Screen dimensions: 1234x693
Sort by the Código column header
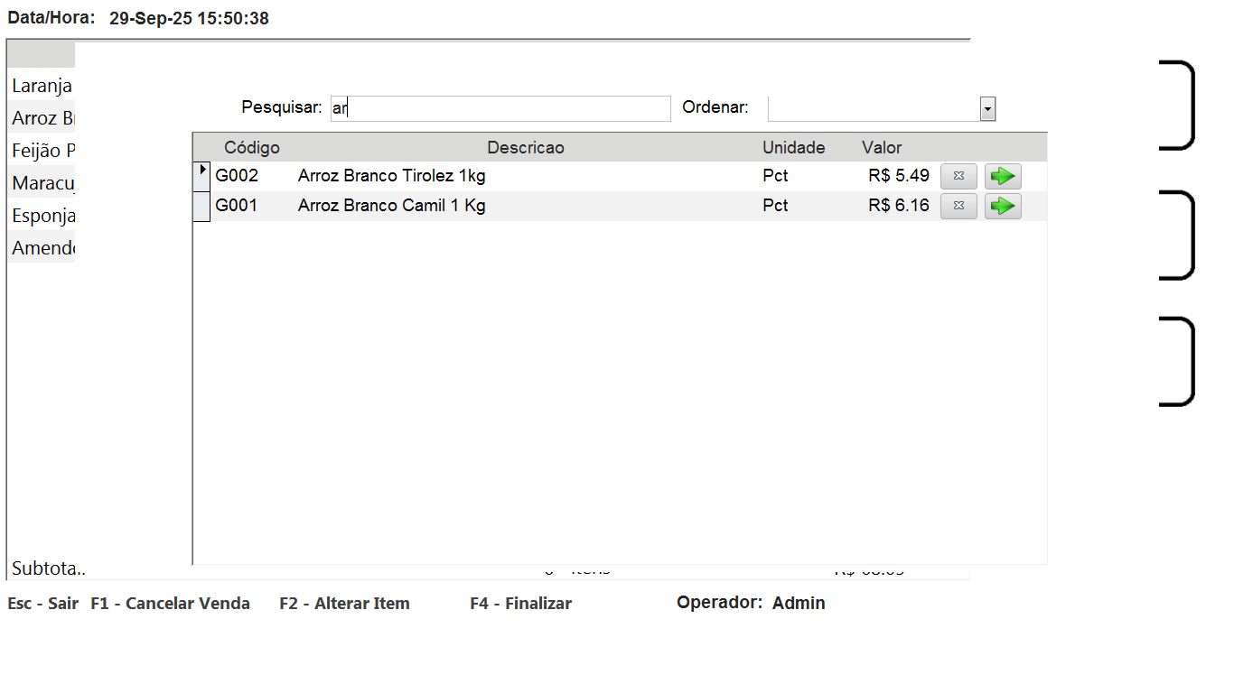[x=251, y=147]
